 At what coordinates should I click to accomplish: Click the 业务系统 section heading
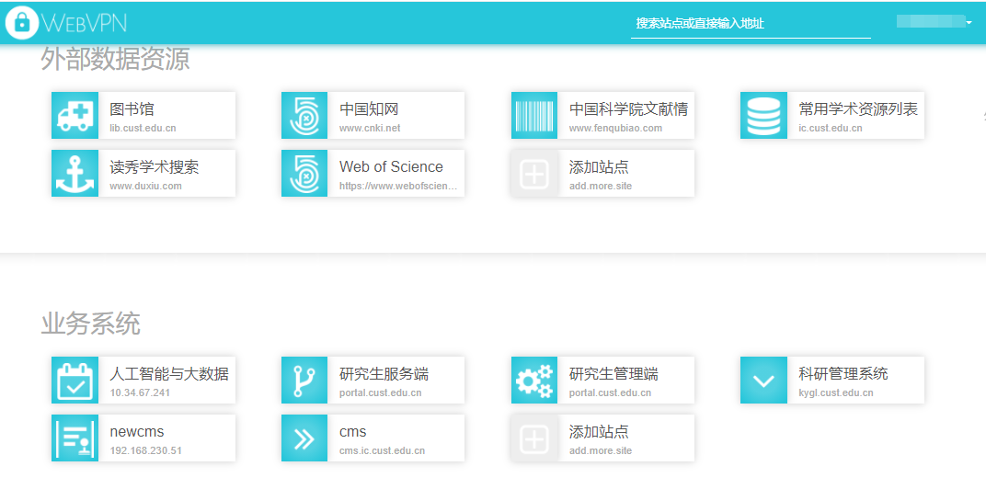tap(90, 324)
